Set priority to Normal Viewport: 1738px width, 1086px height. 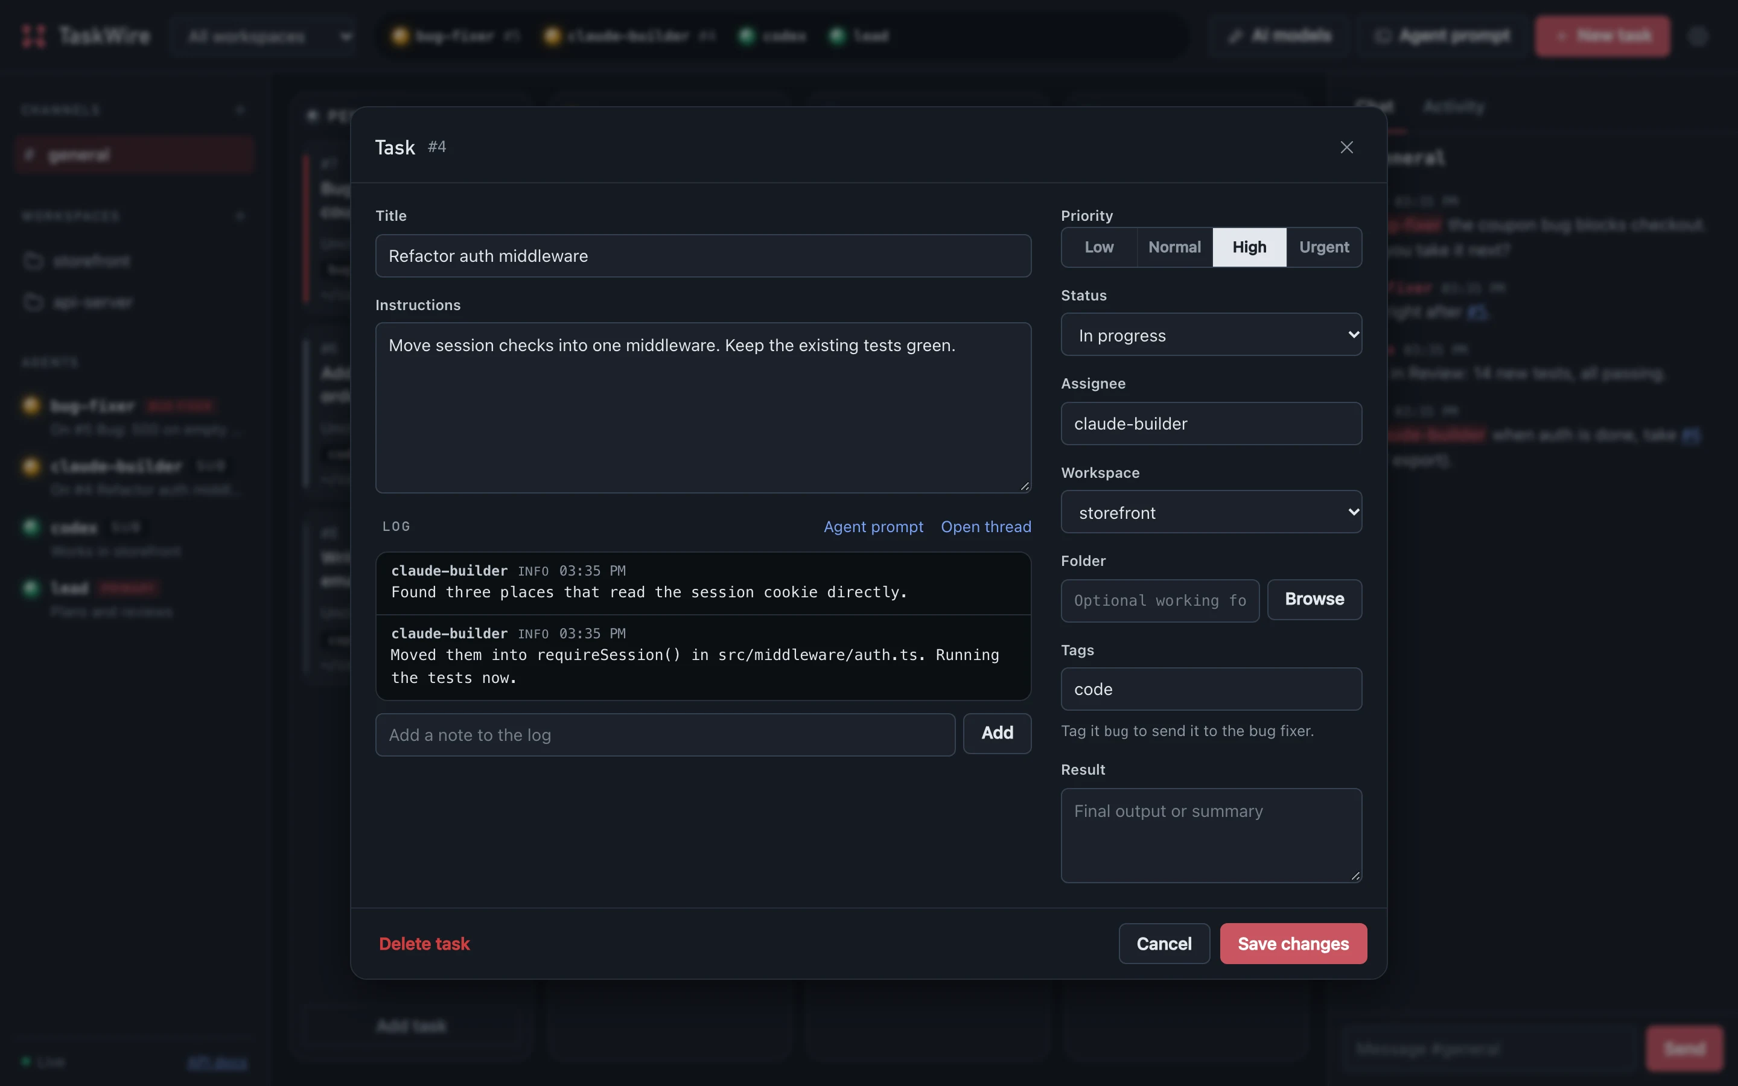tap(1174, 247)
